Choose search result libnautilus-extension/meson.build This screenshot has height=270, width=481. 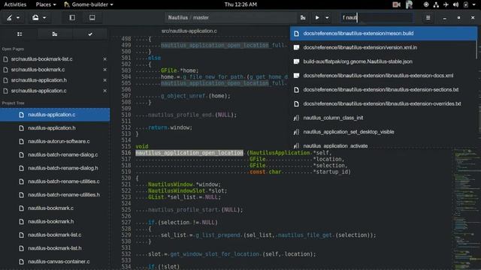point(383,33)
